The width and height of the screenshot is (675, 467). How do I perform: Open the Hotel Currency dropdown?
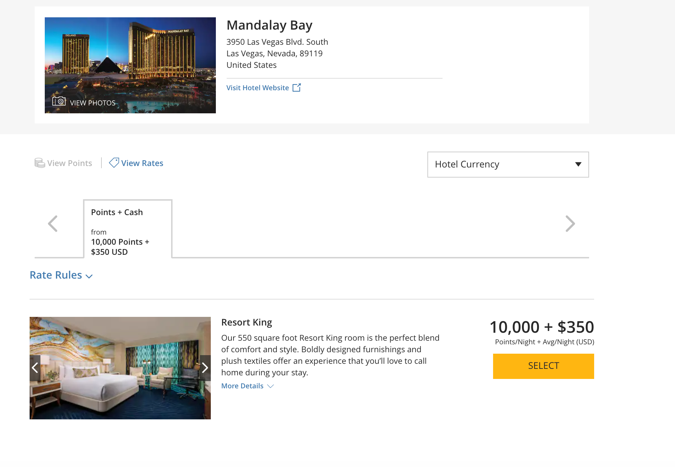click(x=508, y=165)
